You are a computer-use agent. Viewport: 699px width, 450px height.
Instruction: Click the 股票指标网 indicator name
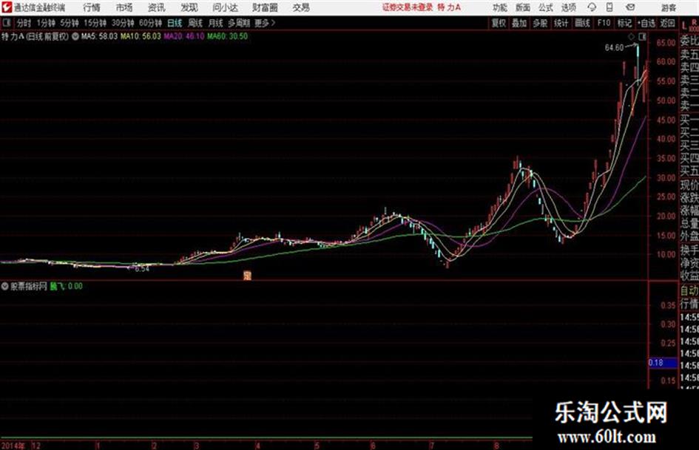[x=29, y=286]
